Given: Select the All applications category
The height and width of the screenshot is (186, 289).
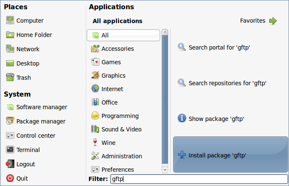Looking at the screenshot, I should [123, 35].
